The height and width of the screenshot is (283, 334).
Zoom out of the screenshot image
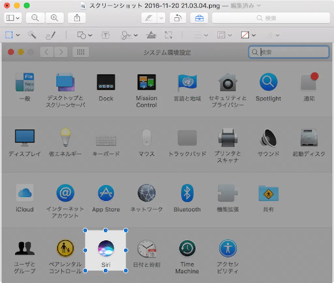pyautogui.click(x=35, y=18)
